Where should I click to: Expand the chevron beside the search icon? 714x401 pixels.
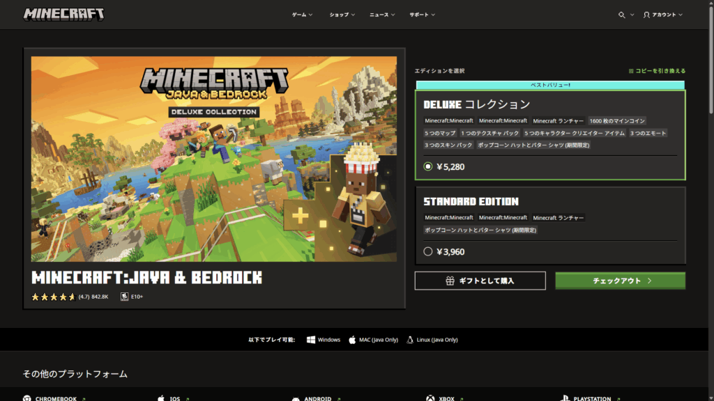[632, 15]
